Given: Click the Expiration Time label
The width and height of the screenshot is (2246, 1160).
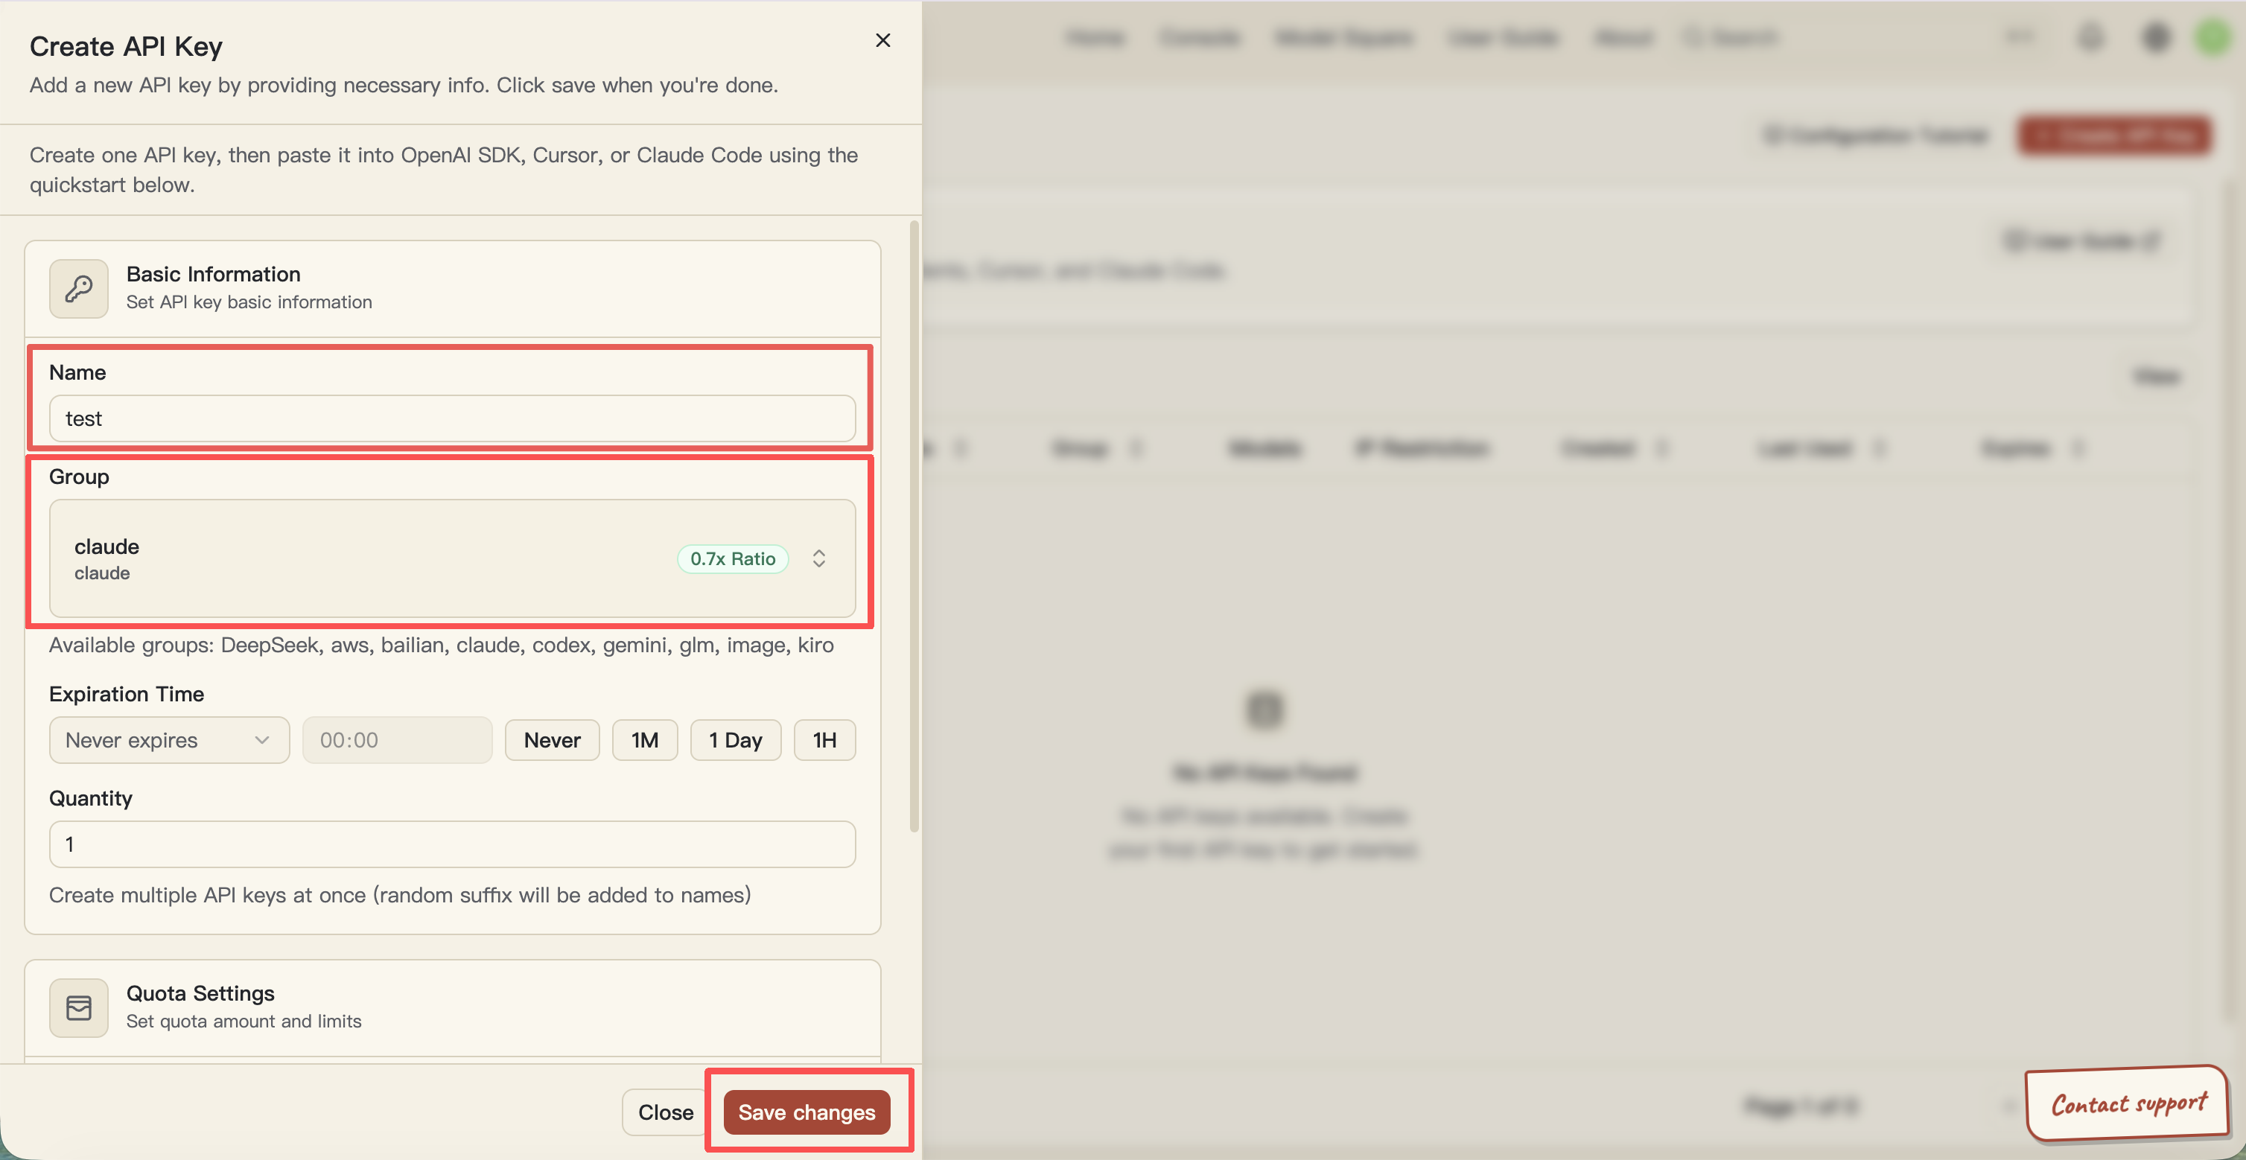Looking at the screenshot, I should point(127,695).
